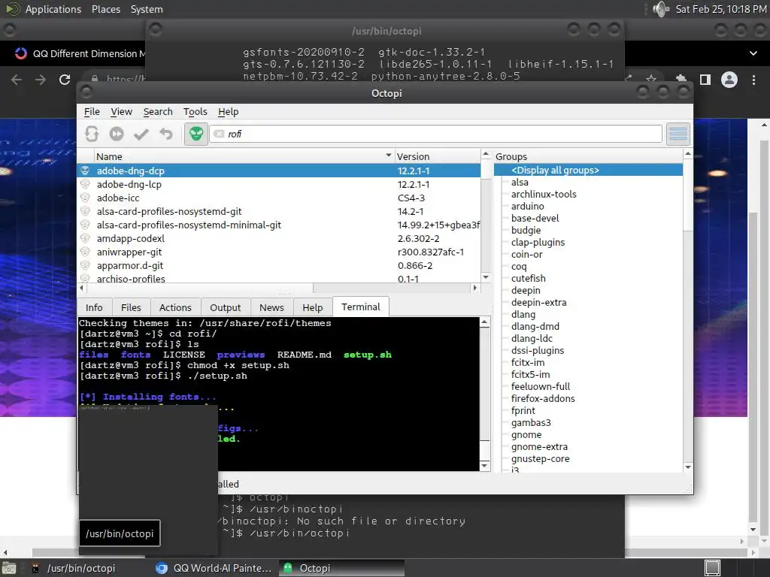Select alsa-card-profiles-nosystemd-minimal-git package
Screen dimensions: 770x577
pyautogui.click(x=278, y=225)
